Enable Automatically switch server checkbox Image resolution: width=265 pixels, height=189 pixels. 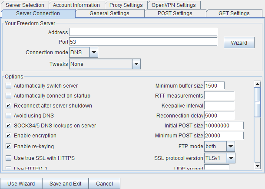click(8, 86)
